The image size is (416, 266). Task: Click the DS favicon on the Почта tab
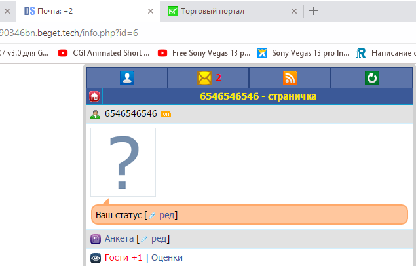[29, 11]
